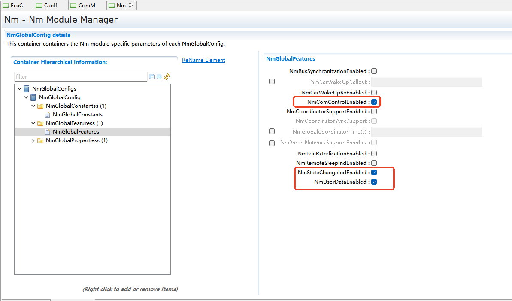The width and height of the screenshot is (512, 301).
Task: Collapse the NmGlobalConfig tree node
Action: (x=27, y=97)
